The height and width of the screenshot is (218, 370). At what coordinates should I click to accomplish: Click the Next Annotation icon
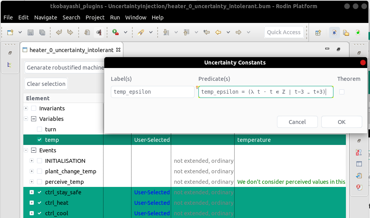click(x=166, y=32)
